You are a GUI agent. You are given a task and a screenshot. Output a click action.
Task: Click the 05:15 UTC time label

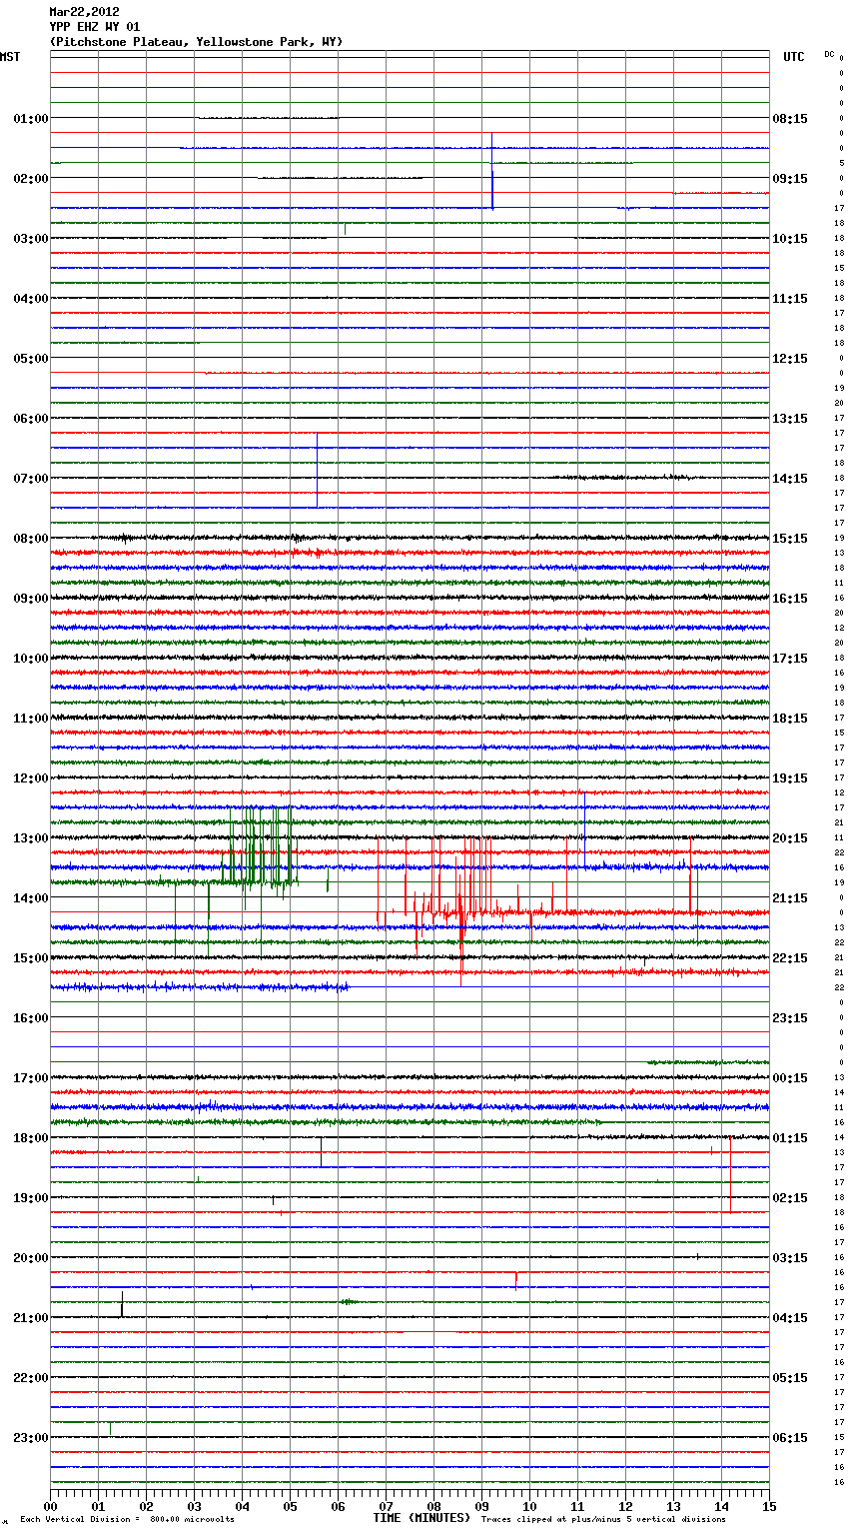tap(790, 1378)
